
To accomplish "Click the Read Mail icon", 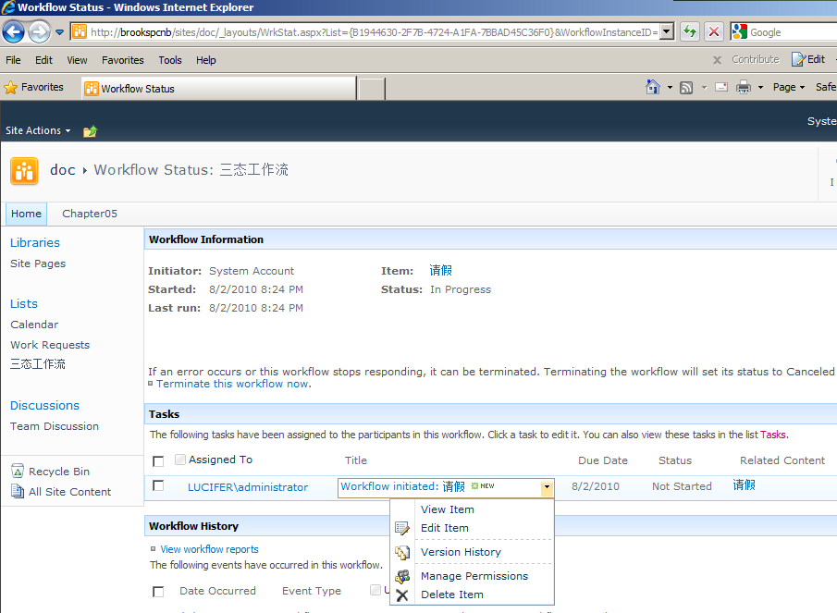I will (x=721, y=87).
